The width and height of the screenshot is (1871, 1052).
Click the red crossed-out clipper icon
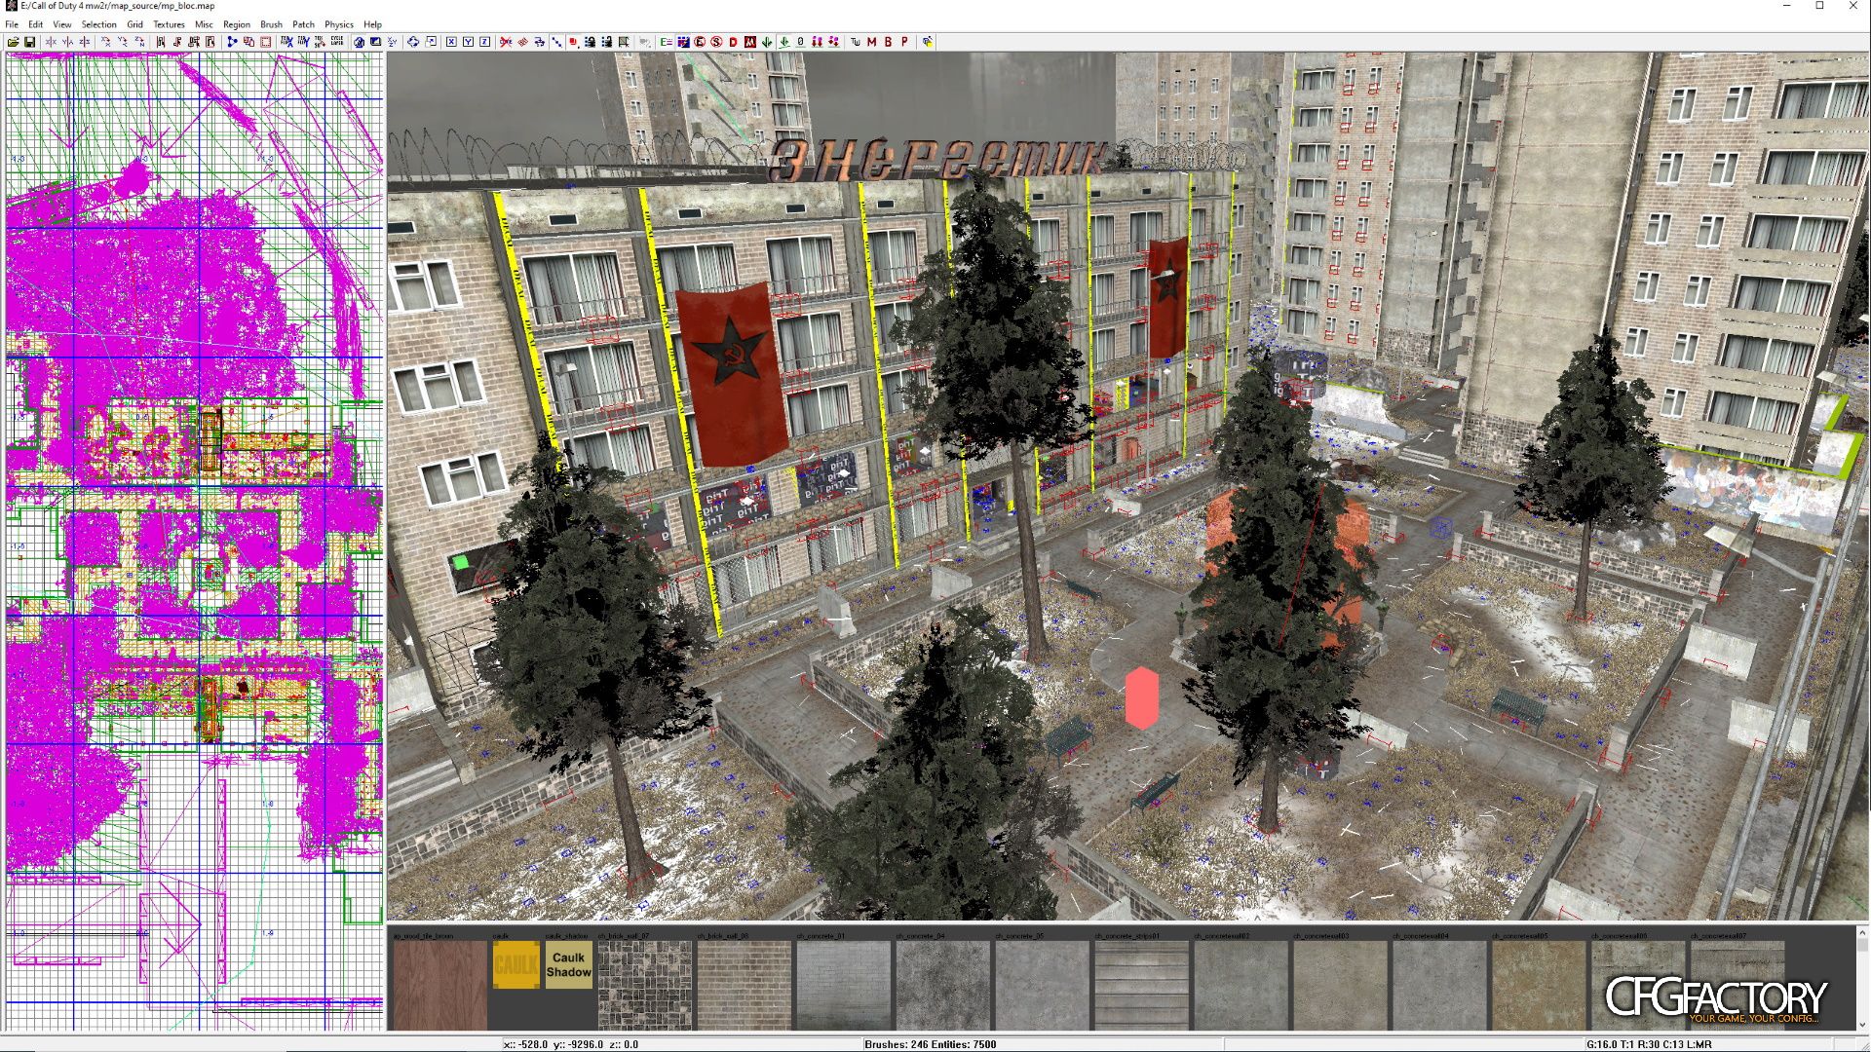tap(506, 42)
